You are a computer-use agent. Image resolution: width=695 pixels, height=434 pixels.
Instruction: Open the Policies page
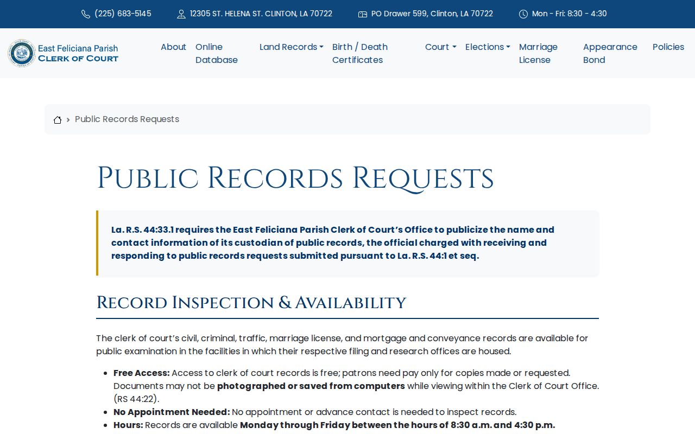coord(668,47)
